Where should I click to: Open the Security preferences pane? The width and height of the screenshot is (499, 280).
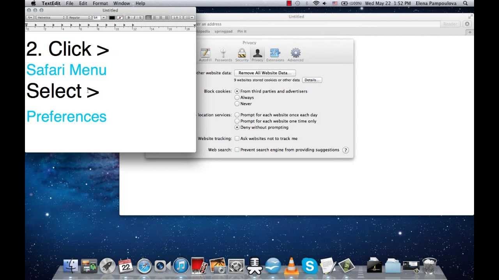242,55
